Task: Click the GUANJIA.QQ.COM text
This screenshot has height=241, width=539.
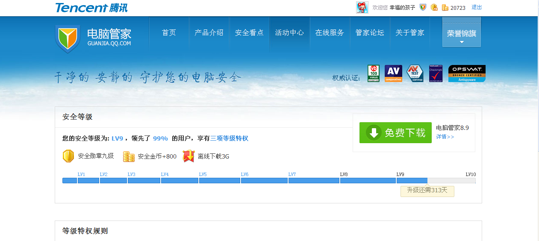Action: 109,44
